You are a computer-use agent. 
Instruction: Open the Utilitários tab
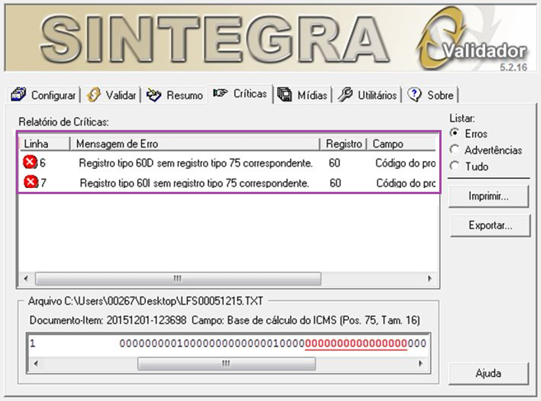[x=367, y=95]
